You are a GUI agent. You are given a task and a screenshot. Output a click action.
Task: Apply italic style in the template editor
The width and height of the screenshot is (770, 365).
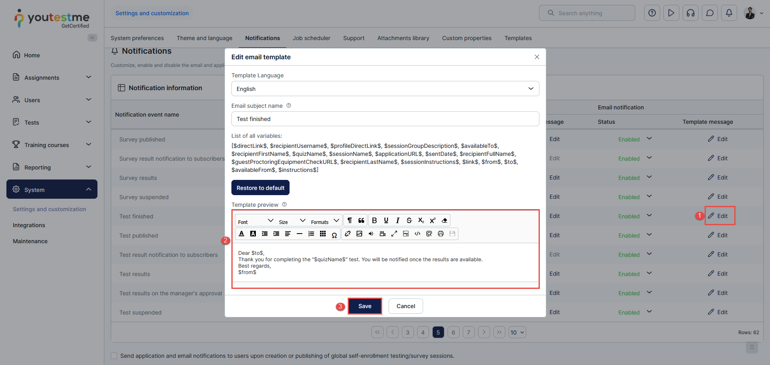tap(397, 220)
